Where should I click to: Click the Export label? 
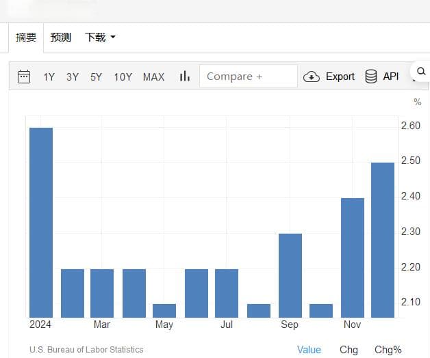[340, 77]
